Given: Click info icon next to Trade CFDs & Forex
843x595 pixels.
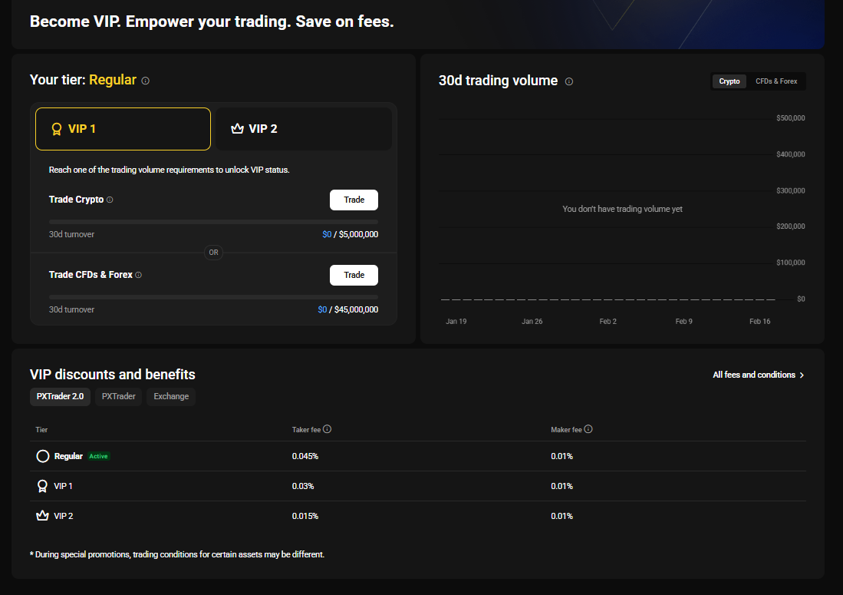Looking at the screenshot, I should click(139, 275).
